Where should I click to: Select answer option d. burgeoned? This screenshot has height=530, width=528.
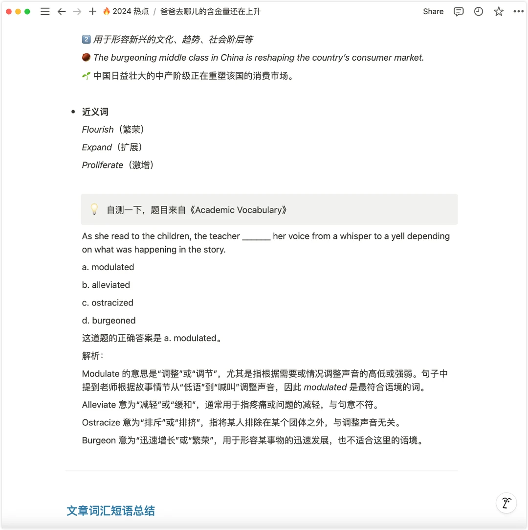109,321
